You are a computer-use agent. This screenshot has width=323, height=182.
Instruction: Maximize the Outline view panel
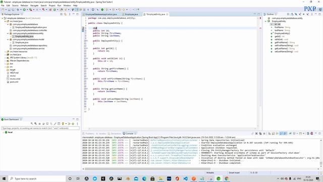319,14
